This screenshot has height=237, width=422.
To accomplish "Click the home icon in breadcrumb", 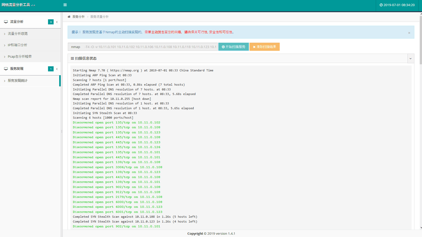I will pos(69,17).
